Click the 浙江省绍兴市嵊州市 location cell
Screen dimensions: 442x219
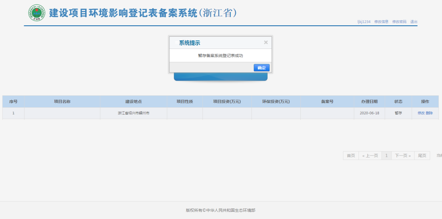[133, 113]
